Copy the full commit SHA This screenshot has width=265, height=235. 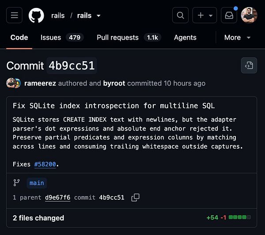click(135, 198)
